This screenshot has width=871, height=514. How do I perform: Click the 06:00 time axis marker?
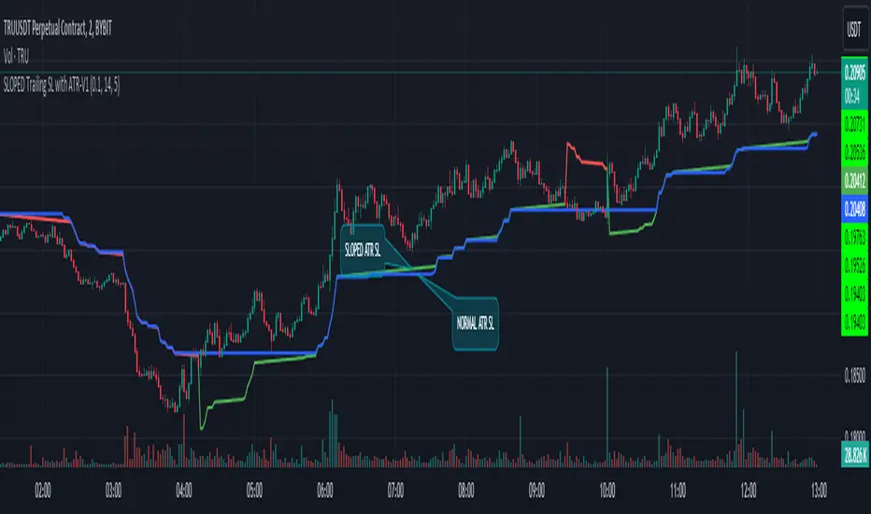[325, 489]
